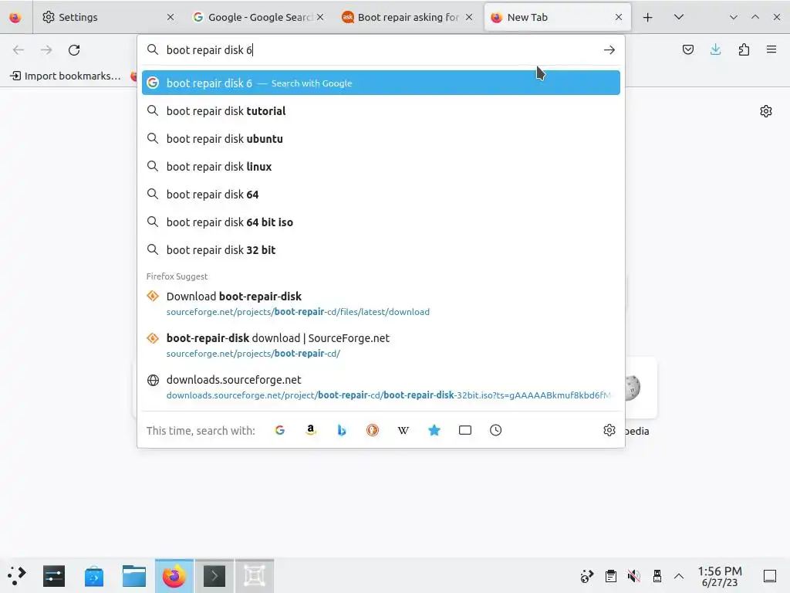Select the New Tab tab
This screenshot has width=790, height=593.
[557, 17]
